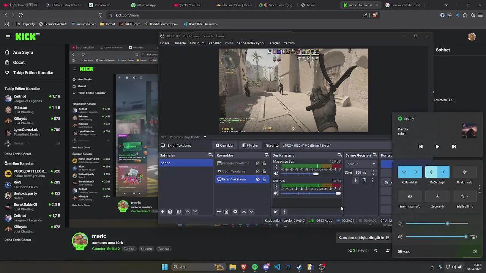Add a new source with the plus icon
The width and height of the screenshot is (486, 273).
pos(219,212)
